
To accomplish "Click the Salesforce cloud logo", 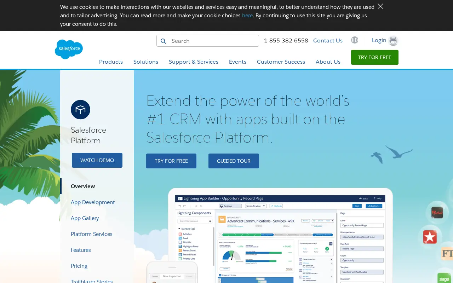I will tap(69, 49).
